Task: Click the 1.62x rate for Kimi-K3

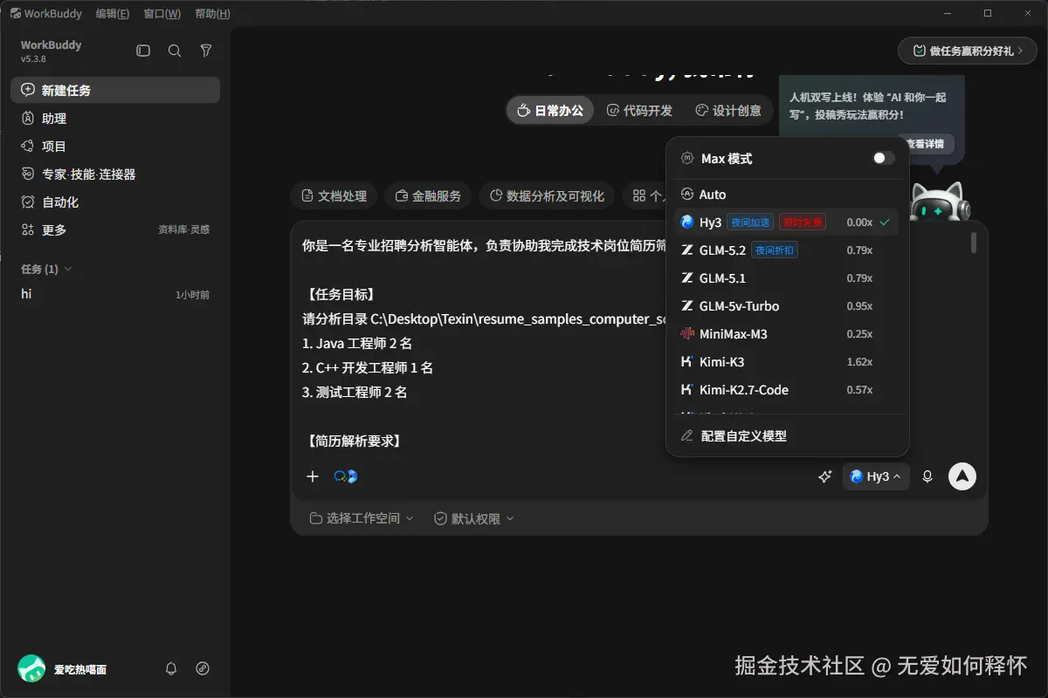Action: [859, 362]
